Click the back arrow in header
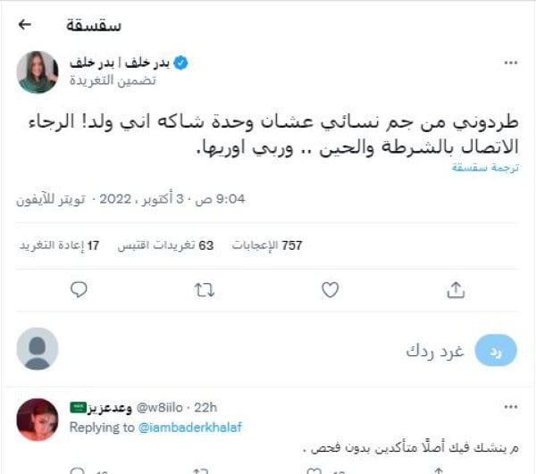 [x=25, y=23]
